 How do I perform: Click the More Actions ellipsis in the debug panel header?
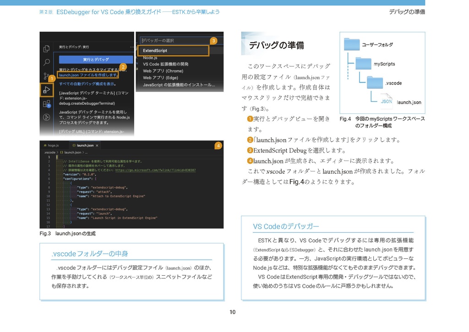tap(132, 47)
